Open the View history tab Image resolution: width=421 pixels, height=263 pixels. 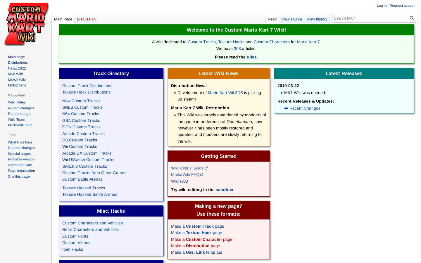[317, 19]
